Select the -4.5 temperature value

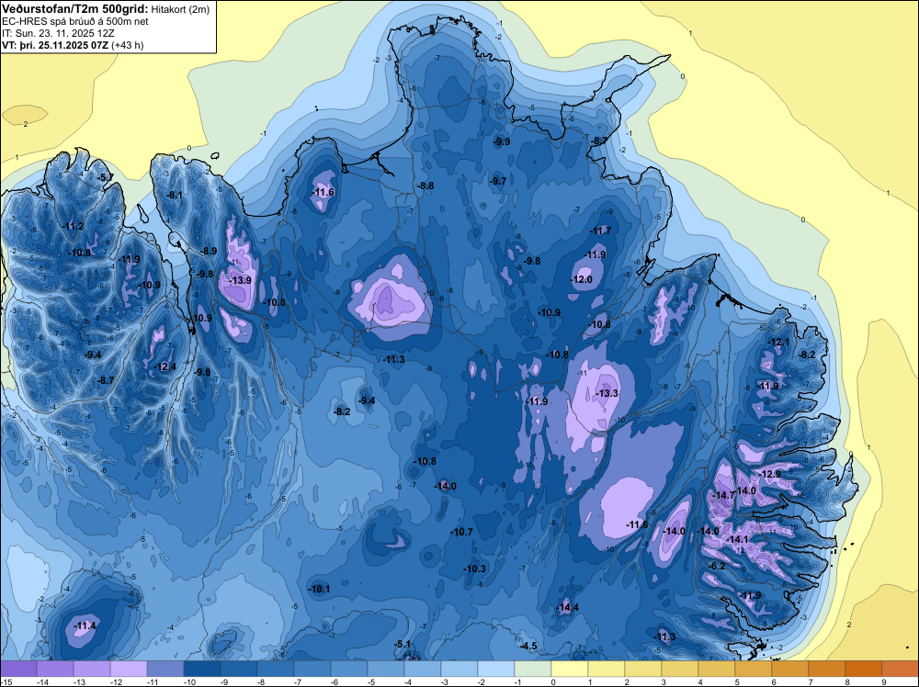pos(528,646)
